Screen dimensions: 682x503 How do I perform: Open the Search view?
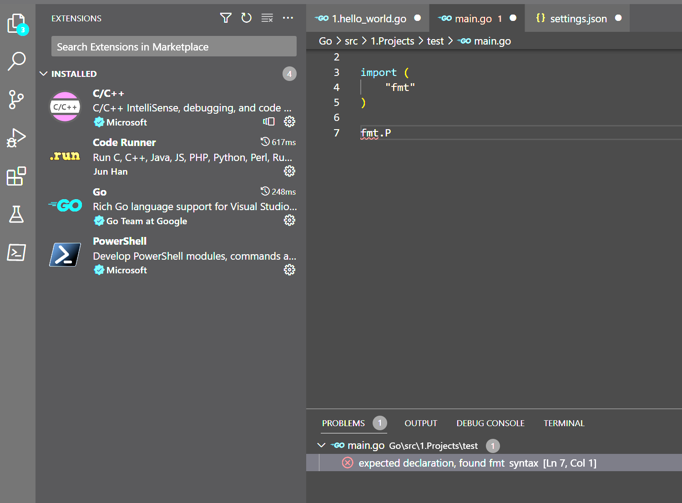[17, 61]
